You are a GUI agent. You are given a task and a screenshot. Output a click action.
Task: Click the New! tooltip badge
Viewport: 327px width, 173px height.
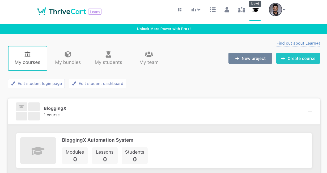255,4
